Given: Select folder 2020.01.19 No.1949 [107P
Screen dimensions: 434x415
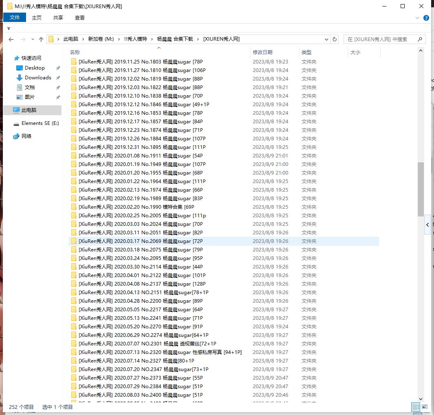Looking at the screenshot, I should (142, 164).
